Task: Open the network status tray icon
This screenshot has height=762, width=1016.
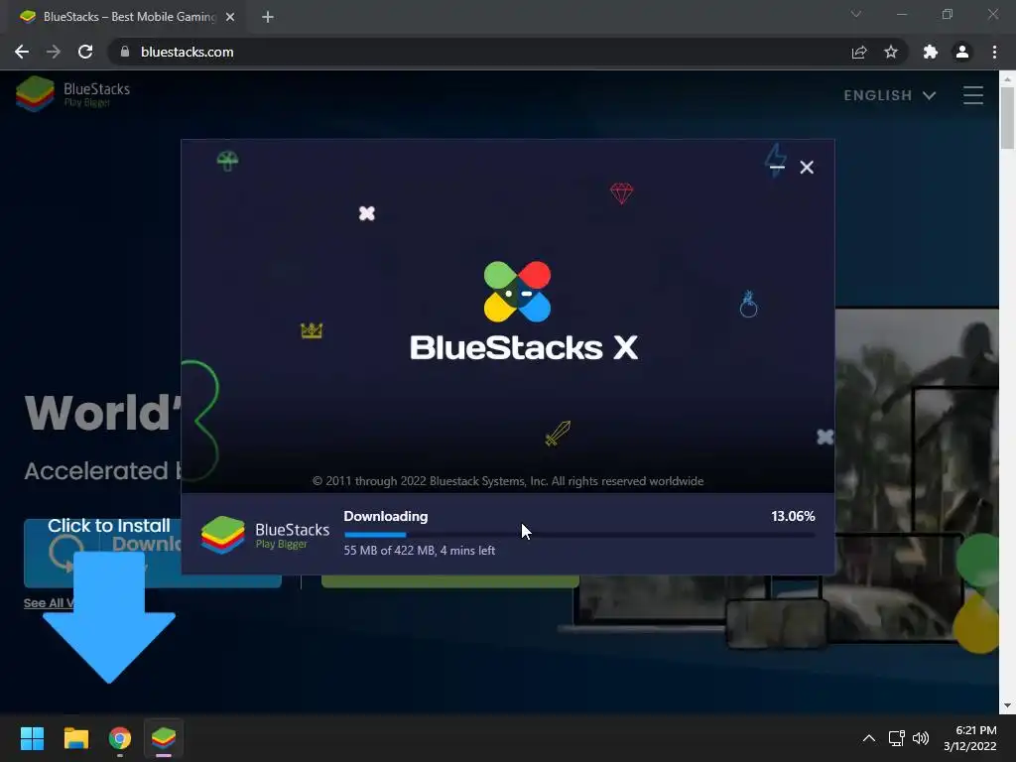Action: tap(897, 738)
